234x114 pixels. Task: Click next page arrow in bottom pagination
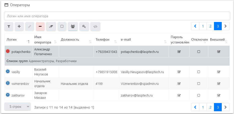click(x=225, y=107)
